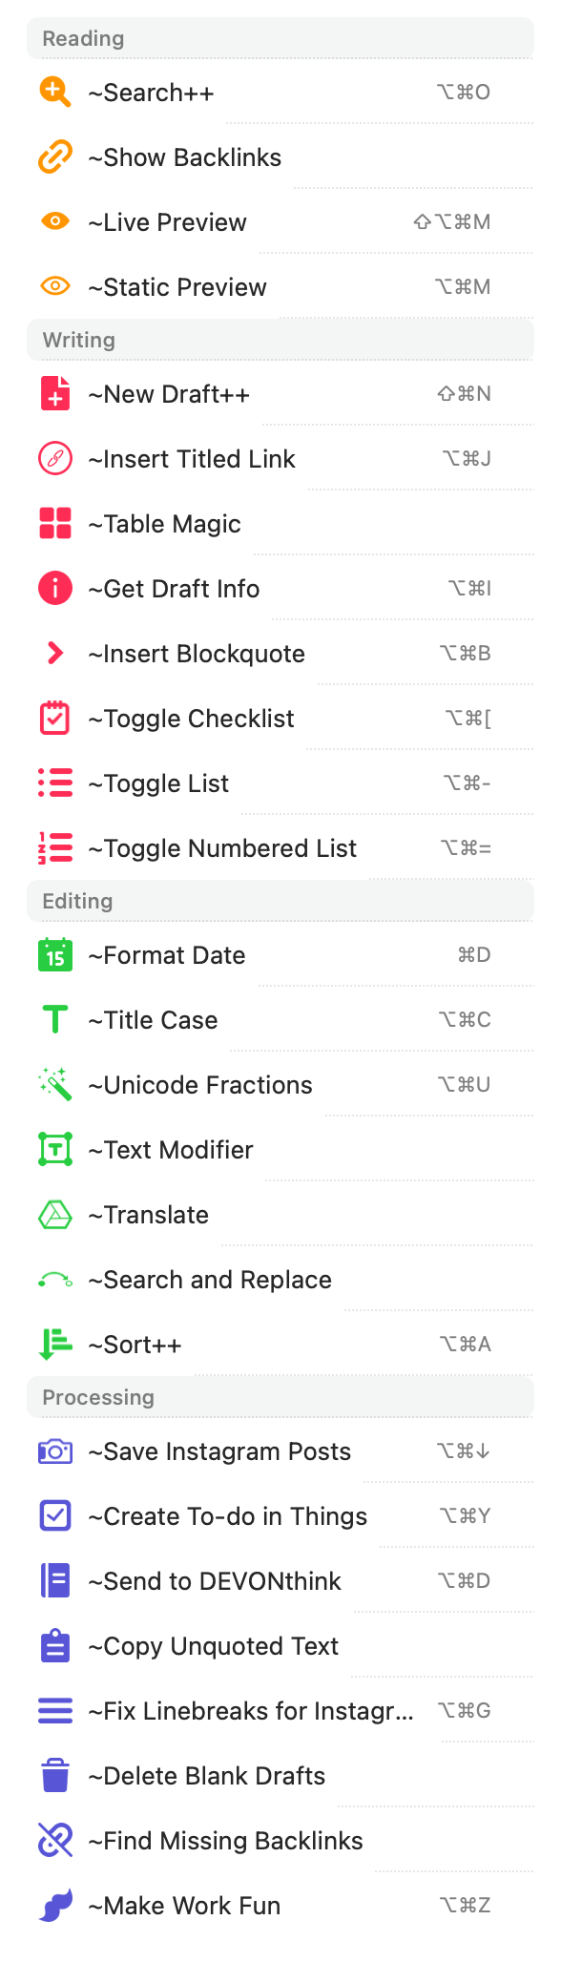Click the Save Instagram Posts camera icon
Viewport: 561px width, 1962px height.
pos(55,1451)
